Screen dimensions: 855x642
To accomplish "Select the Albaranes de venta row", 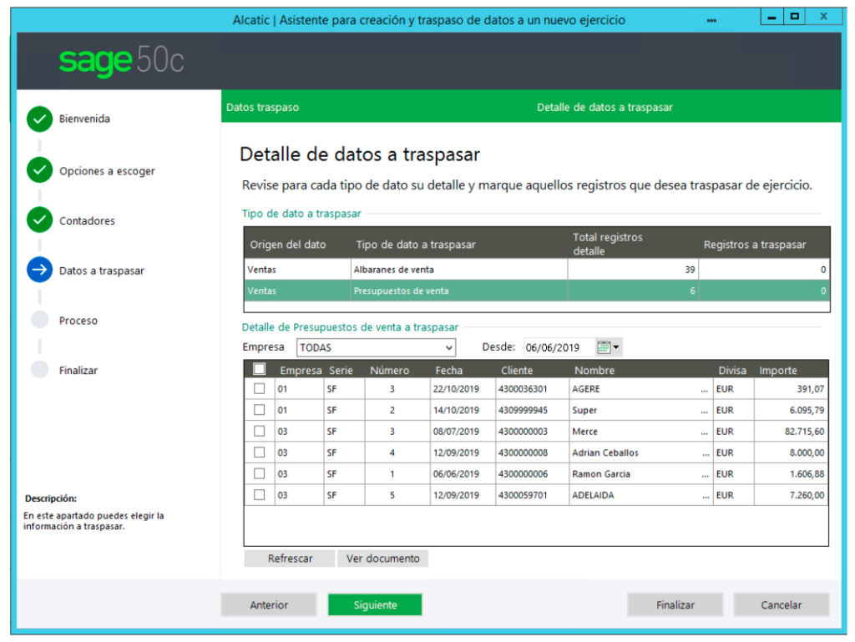I will 537,269.
